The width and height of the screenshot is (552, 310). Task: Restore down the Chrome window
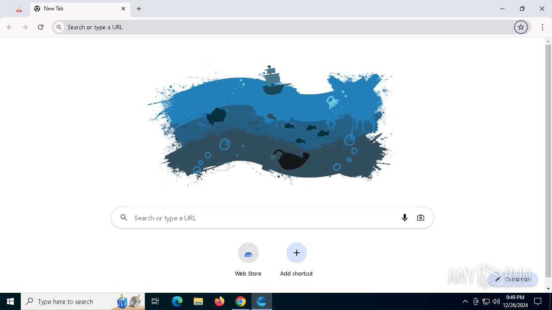[522, 9]
